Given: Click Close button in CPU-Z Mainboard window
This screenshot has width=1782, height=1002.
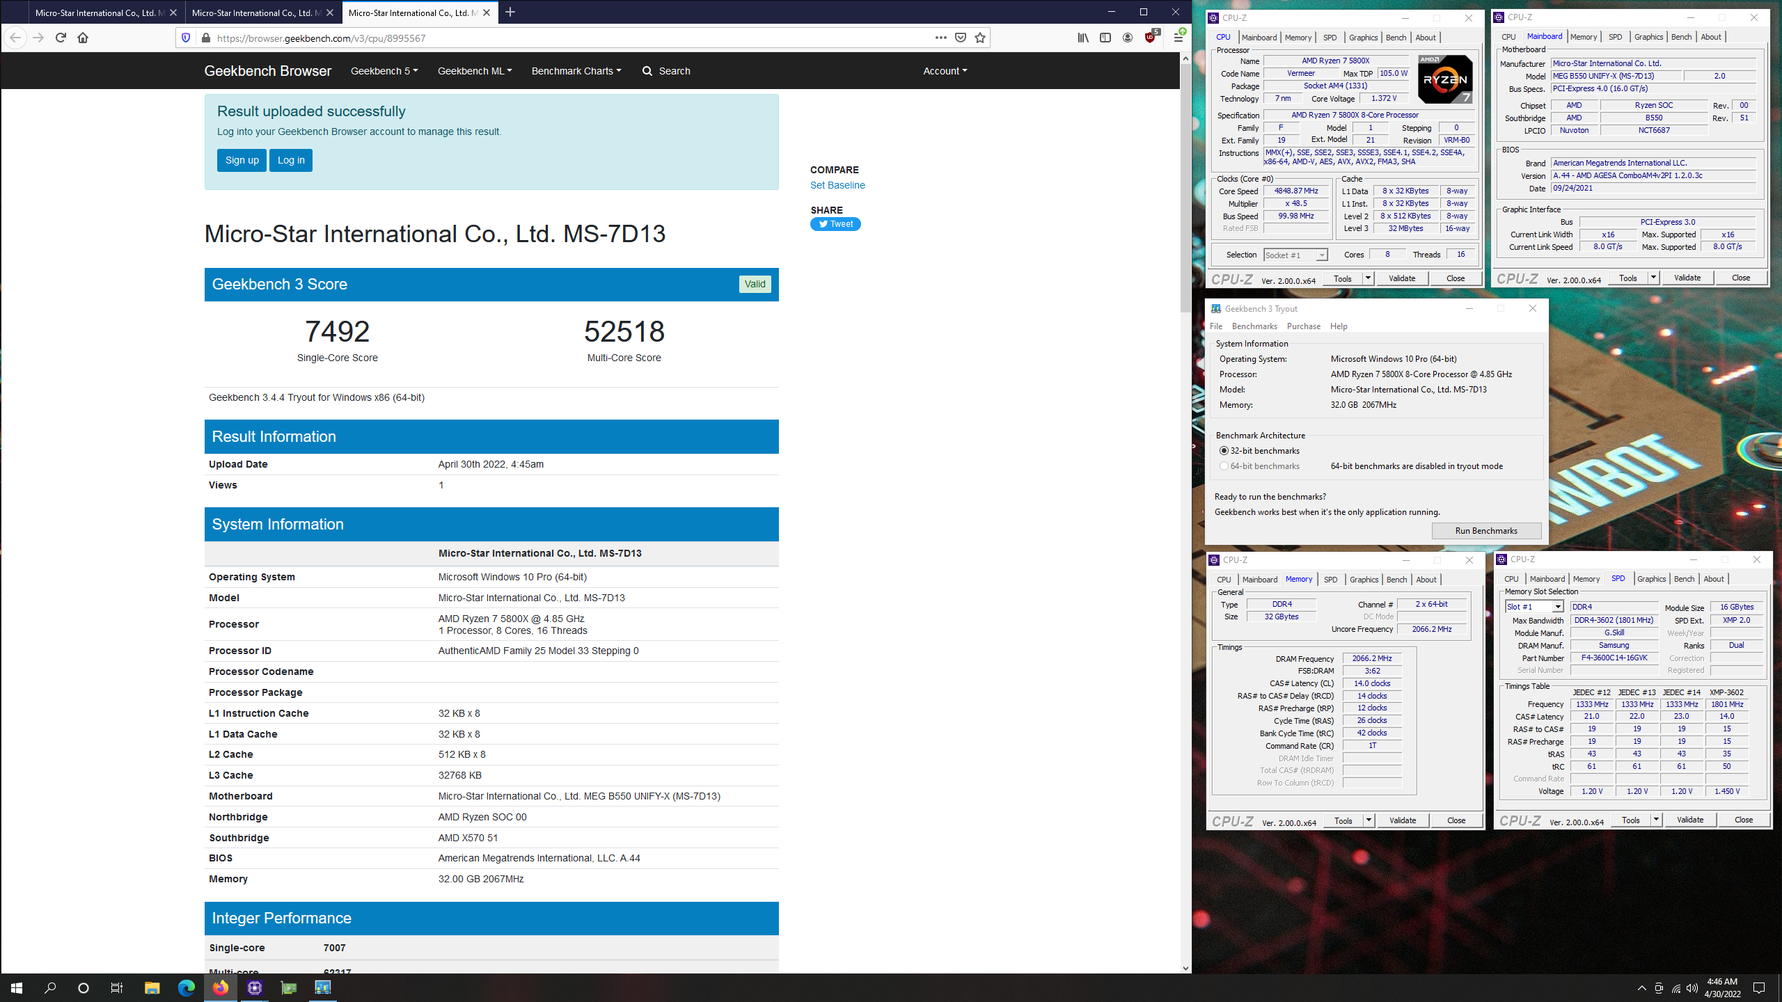Looking at the screenshot, I should coord(1740,278).
